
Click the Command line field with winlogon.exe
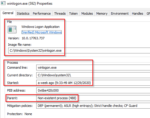click(93, 68)
